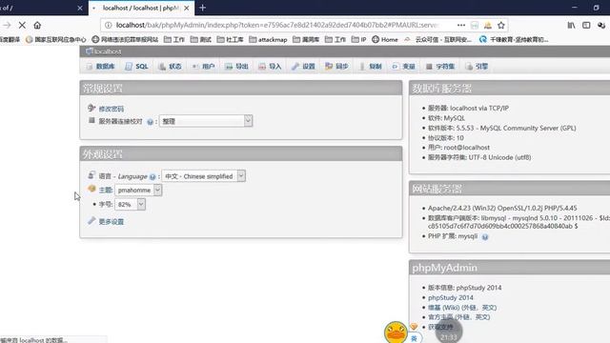Screen dimensions: 610x343
Task: Click the language setting icon
Action: click(x=91, y=175)
